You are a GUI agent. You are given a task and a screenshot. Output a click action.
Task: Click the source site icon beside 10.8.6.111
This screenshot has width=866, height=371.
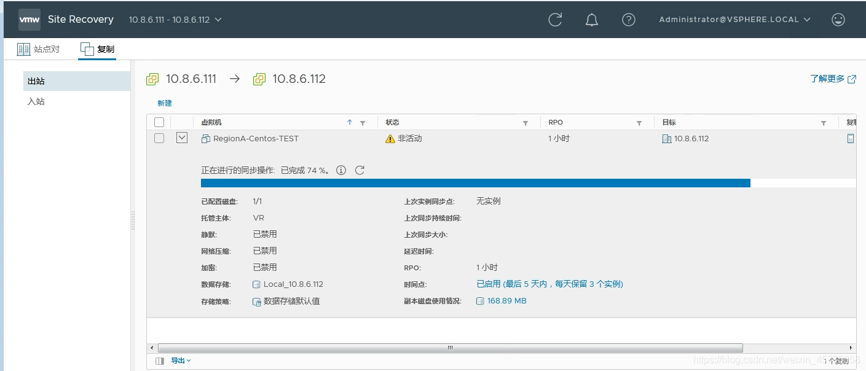(x=152, y=79)
